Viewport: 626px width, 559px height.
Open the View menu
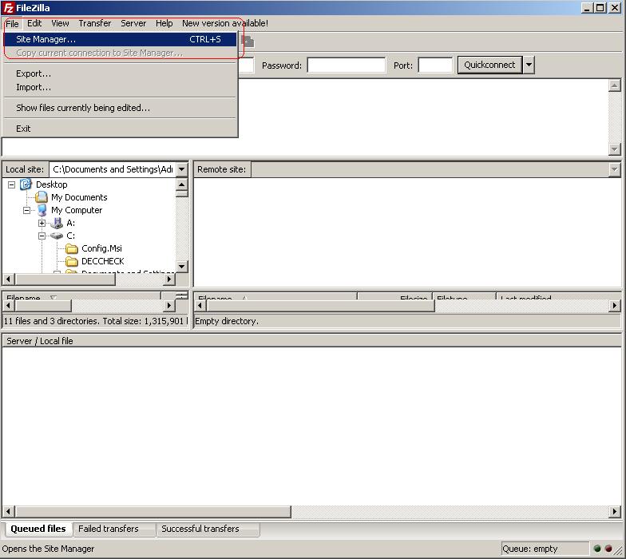point(60,23)
